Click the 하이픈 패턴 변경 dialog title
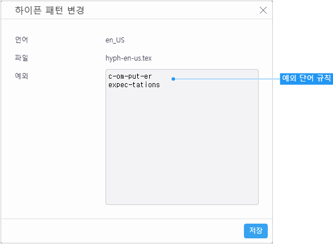The image size is (333, 244). [50, 10]
